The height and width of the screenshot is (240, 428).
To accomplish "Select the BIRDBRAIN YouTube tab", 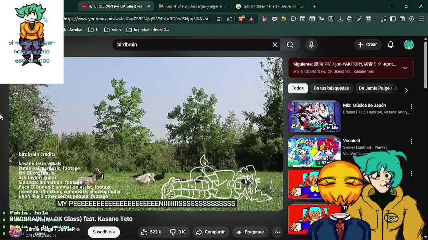I will tap(116, 6).
